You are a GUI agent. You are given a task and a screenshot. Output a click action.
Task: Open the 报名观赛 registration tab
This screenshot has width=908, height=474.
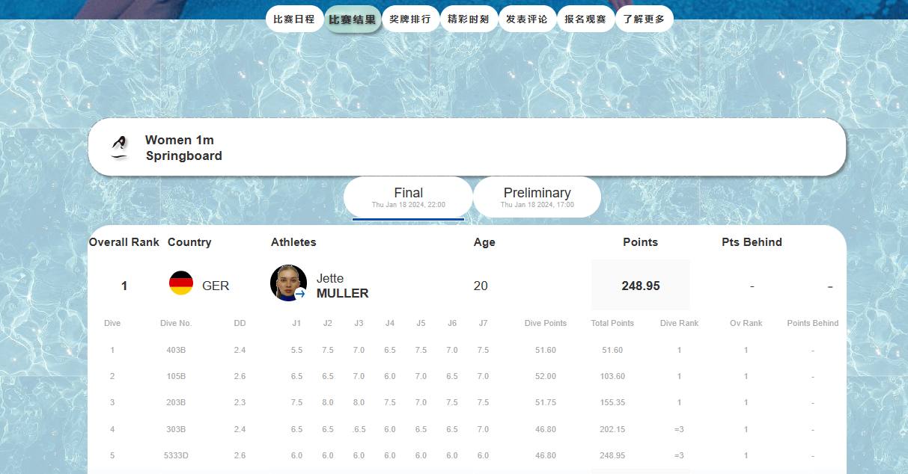[x=585, y=19]
